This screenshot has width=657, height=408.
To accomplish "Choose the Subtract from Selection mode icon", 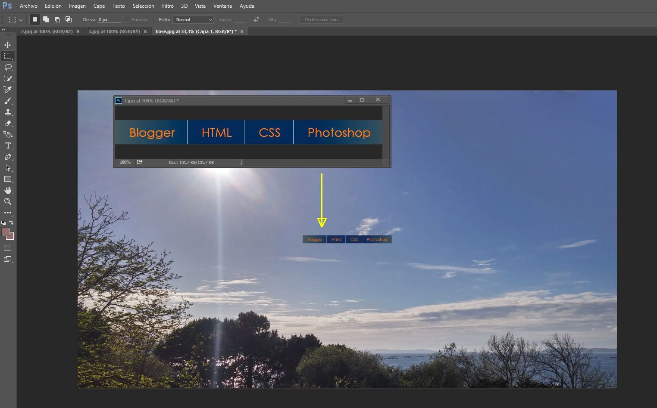I will coord(57,19).
